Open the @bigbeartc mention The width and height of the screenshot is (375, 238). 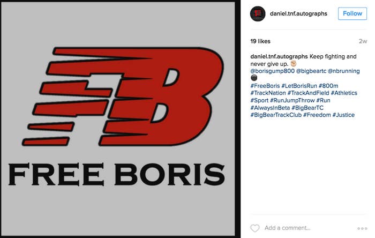311,71
